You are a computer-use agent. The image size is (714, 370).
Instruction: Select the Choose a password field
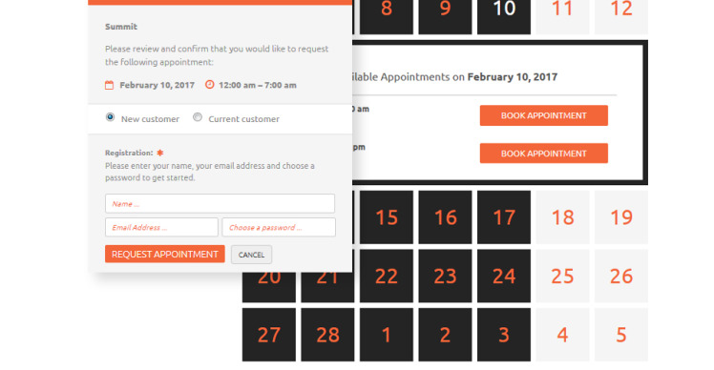click(279, 227)
